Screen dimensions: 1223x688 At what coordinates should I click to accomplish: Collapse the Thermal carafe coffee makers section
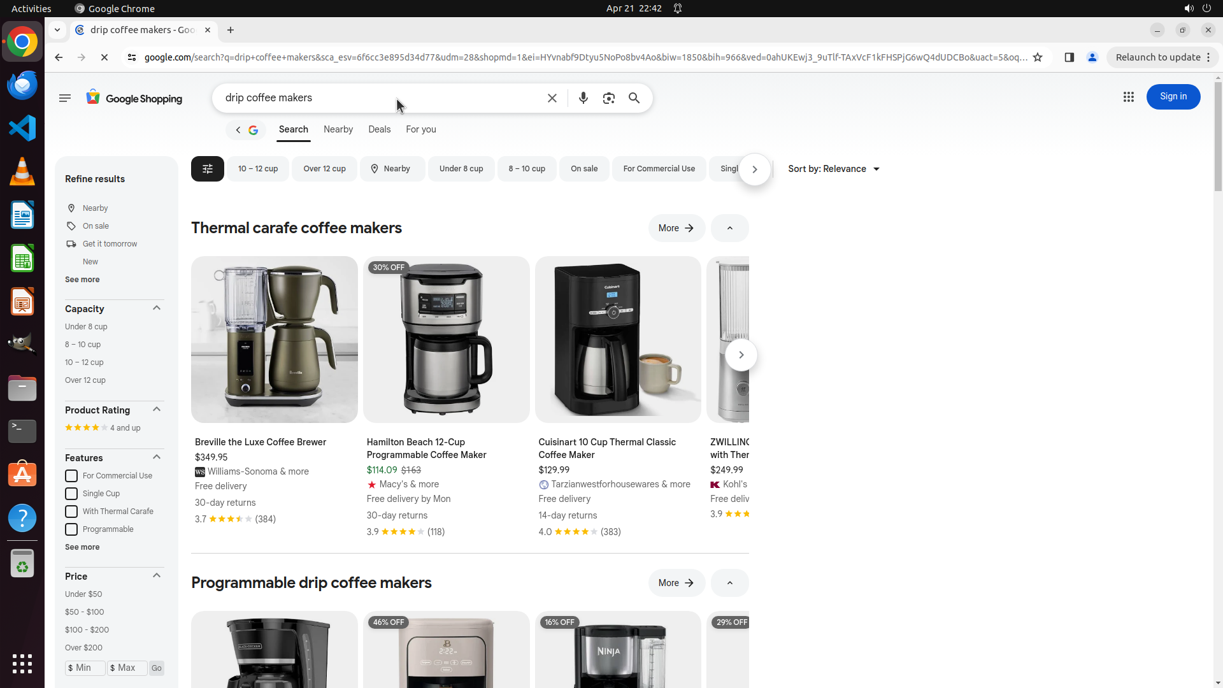coord(729,228)
